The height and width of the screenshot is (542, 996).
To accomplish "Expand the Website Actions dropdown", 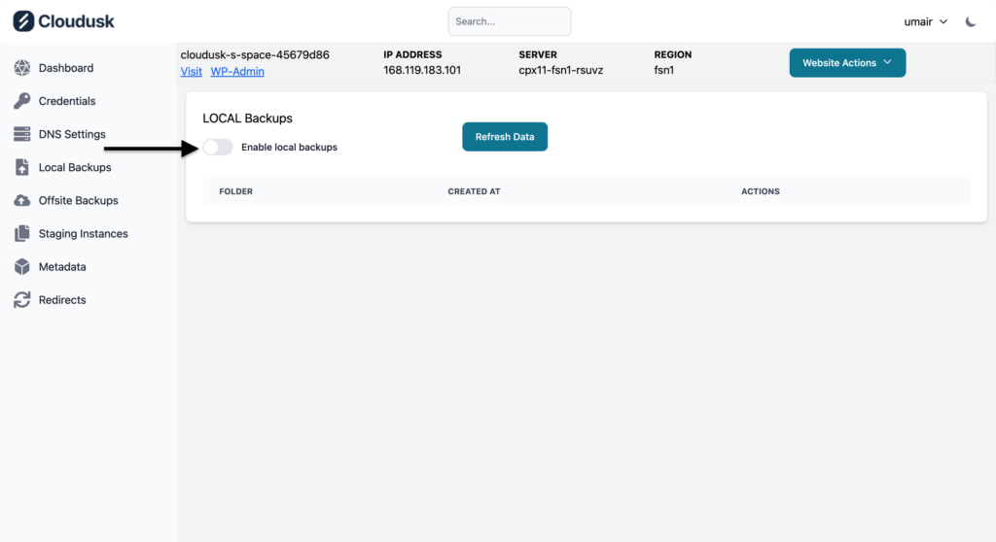I will coord(846,63).
